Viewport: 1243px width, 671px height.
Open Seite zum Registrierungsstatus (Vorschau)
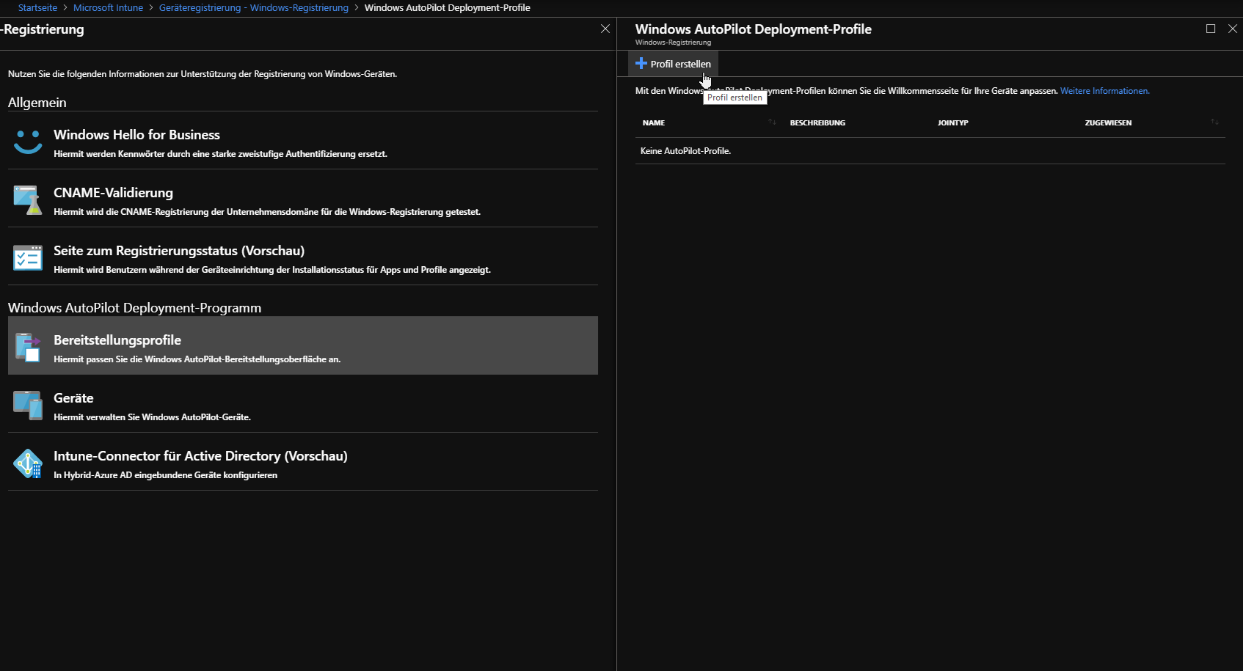[x=303, y=257]
